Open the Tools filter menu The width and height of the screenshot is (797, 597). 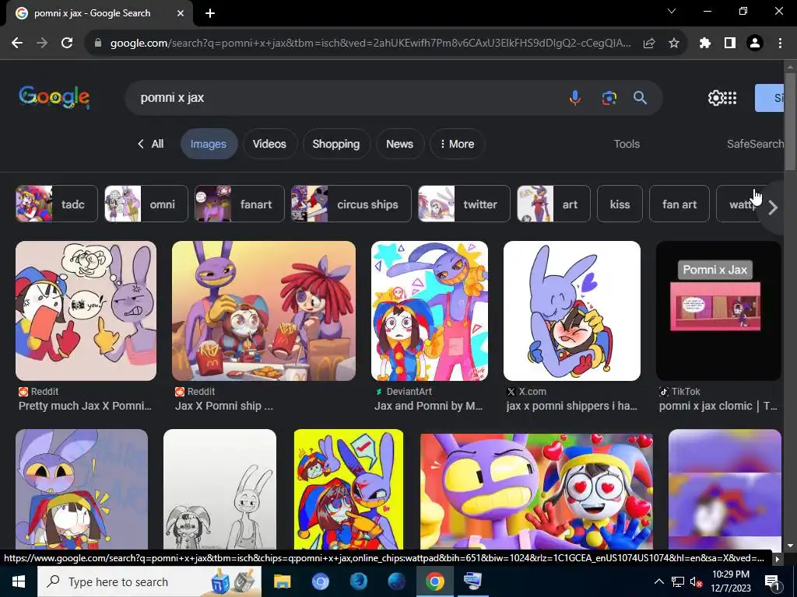pos(627,144)
